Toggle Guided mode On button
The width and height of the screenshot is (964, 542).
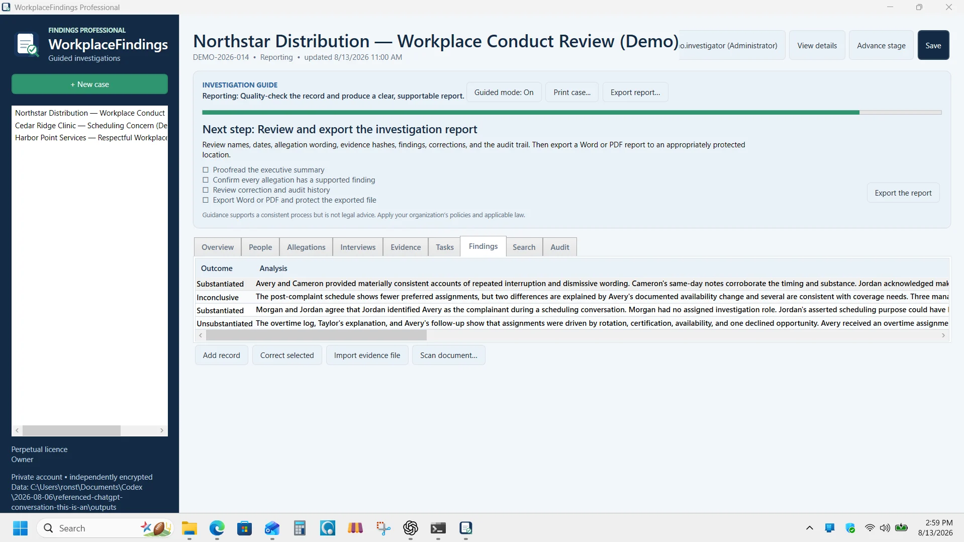[504, 93]
